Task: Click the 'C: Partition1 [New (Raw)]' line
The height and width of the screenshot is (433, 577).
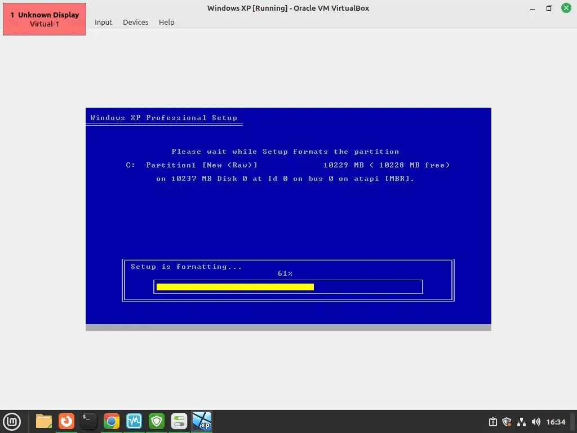Action: click(192, 165)
